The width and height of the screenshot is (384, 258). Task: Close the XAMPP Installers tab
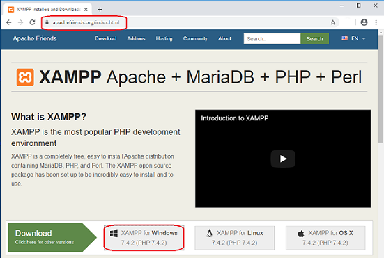(x=86, y=10)
